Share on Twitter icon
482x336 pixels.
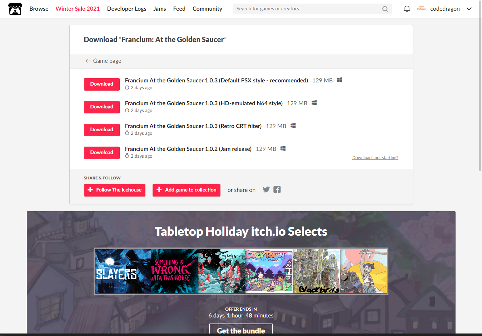tap(266, 189)
